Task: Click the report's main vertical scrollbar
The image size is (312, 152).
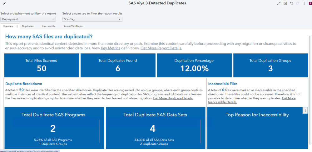Action: (310, 90)
